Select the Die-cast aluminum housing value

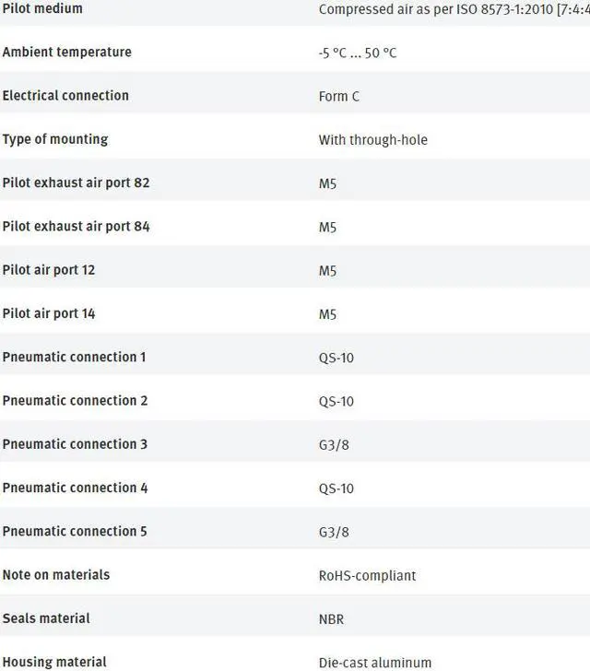click(x=374, y=663)
